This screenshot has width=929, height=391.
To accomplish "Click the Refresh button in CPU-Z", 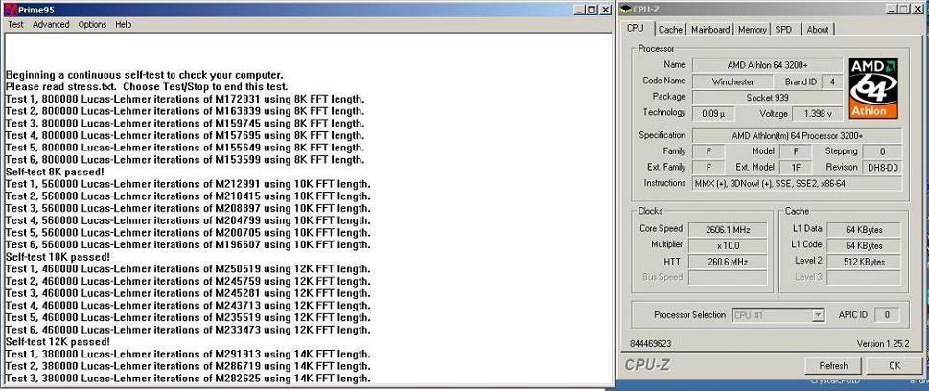I will [833, 365].
